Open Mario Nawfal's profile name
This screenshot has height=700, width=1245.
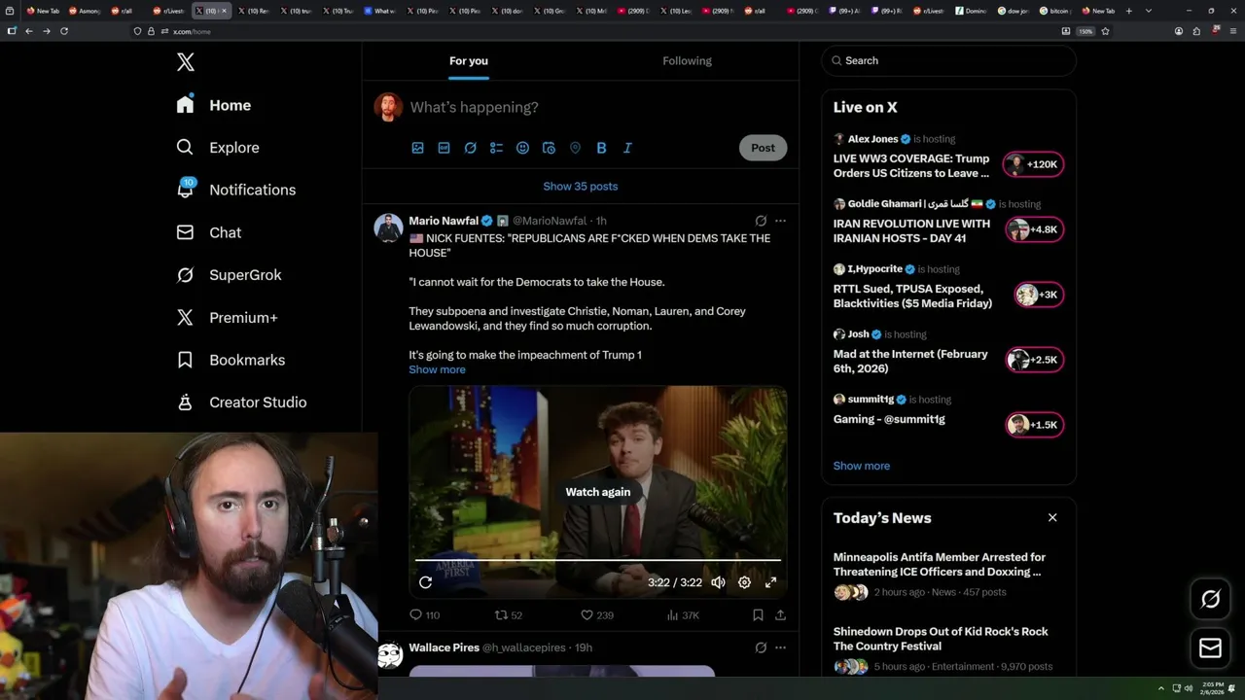click(x=444, y=221)
